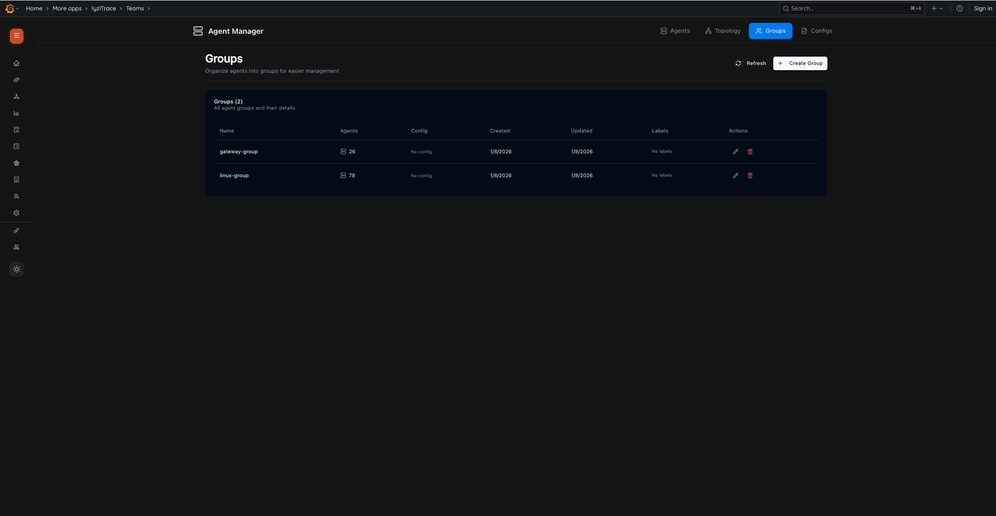Click the Agents column header
This screenshot has height=516, width=996.
(x=349, y=131)
